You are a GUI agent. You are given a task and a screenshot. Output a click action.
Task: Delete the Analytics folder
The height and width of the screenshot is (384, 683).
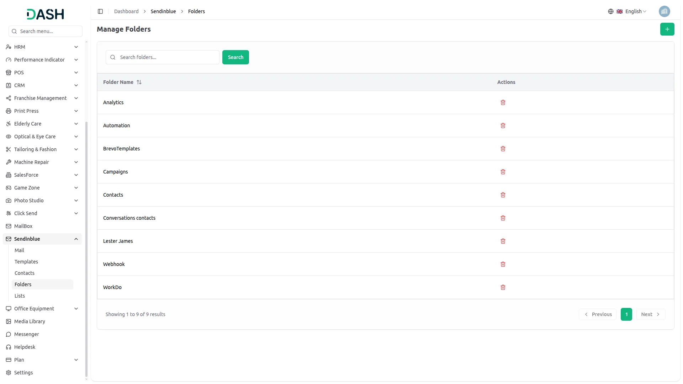click(503, 102)
